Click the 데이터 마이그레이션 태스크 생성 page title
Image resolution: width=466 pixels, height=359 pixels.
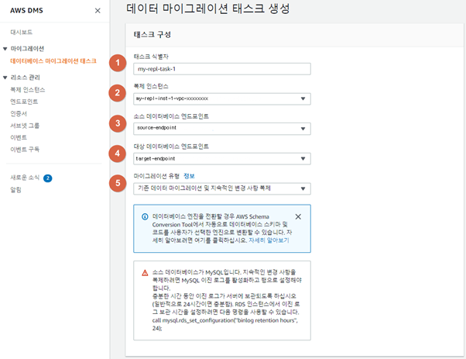point(208,9)
